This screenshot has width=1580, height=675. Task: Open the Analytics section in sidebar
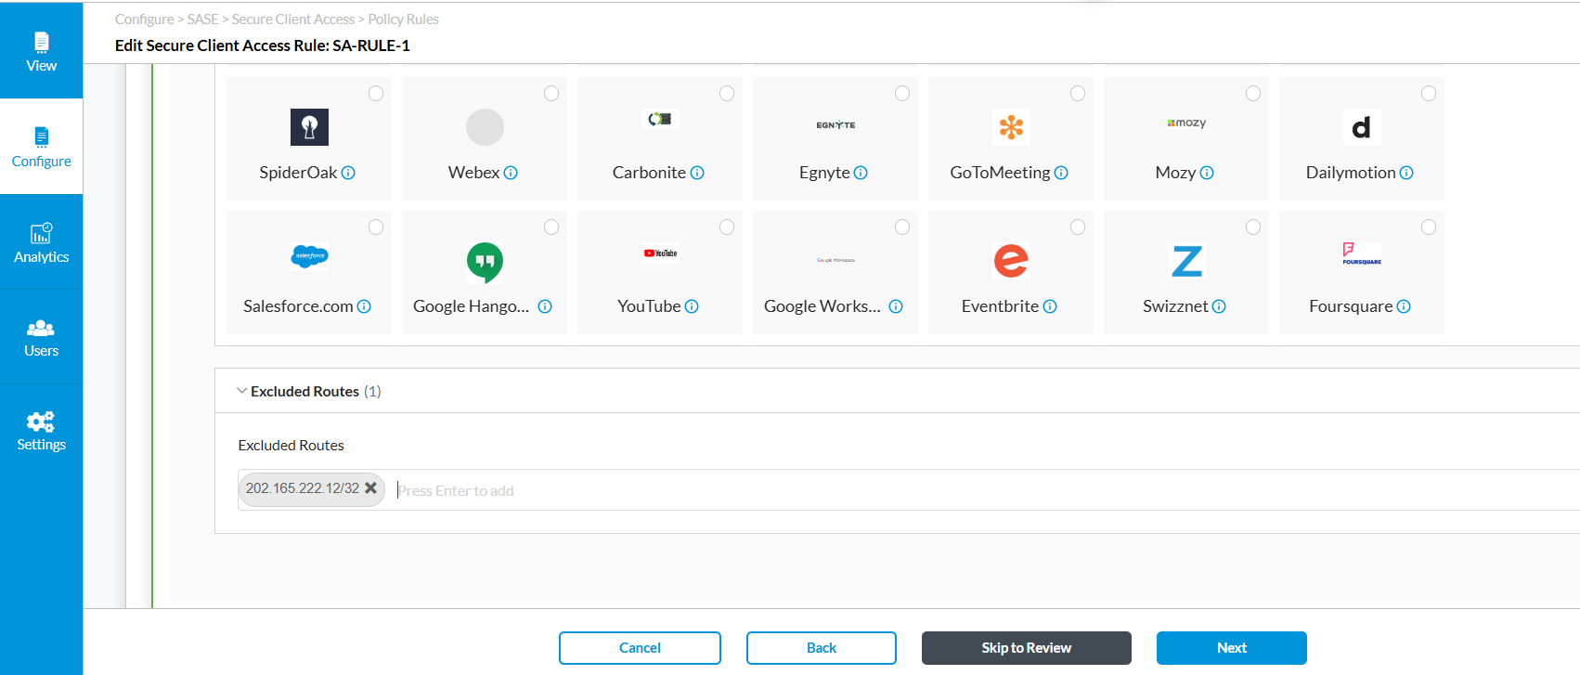point(41,242)
